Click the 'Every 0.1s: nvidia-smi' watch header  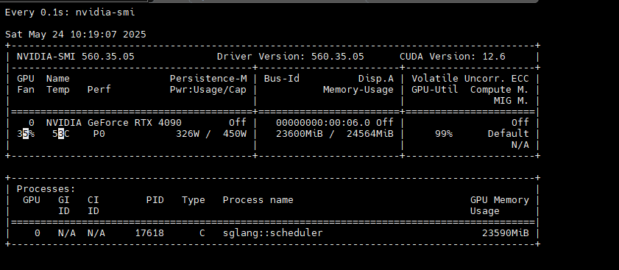click(70, 13)
